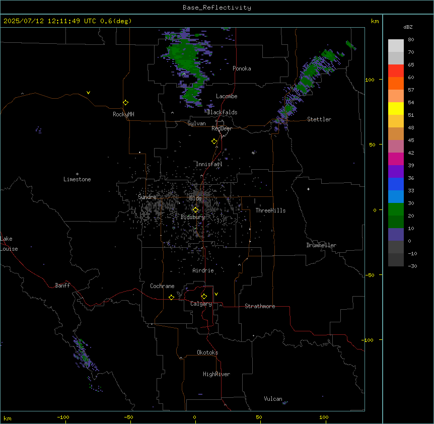Click the Cochrane label
This screenshot has height=424, width=434.
pyautogui.click(x=162, y=286)
